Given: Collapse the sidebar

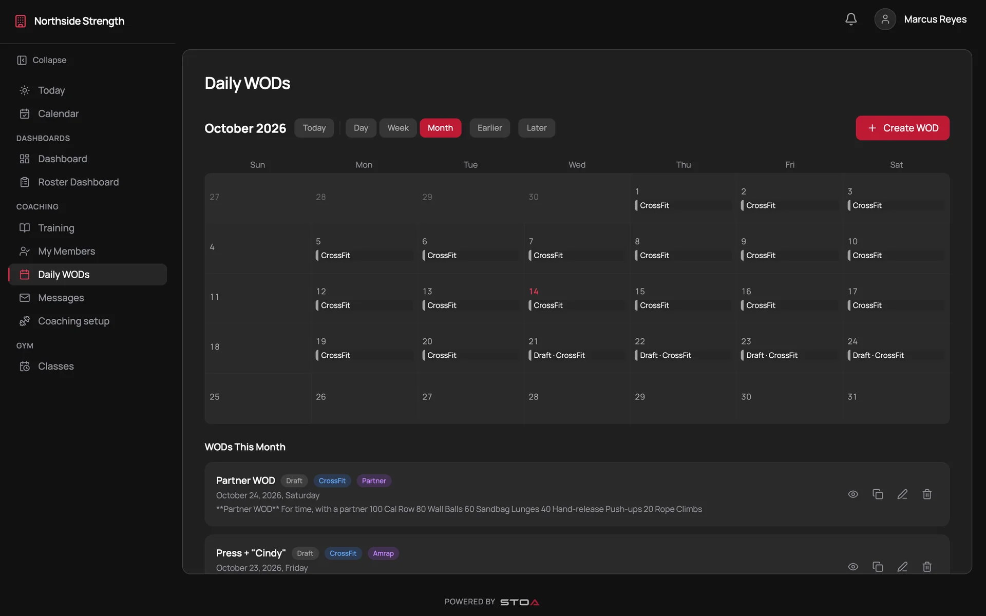Looking at the screenshot, I should click(x=42, y=60).
